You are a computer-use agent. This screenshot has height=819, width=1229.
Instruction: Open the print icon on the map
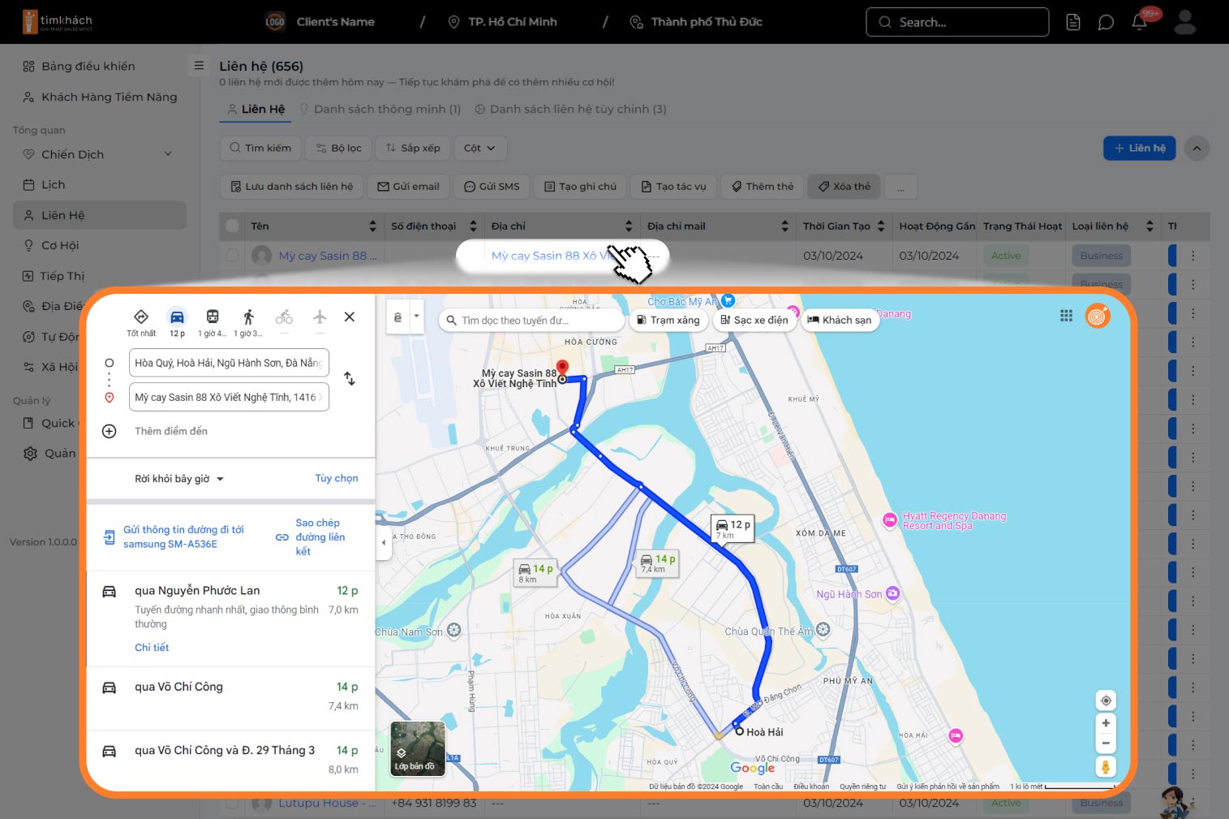pyautogui.click(x=397, y=317)
